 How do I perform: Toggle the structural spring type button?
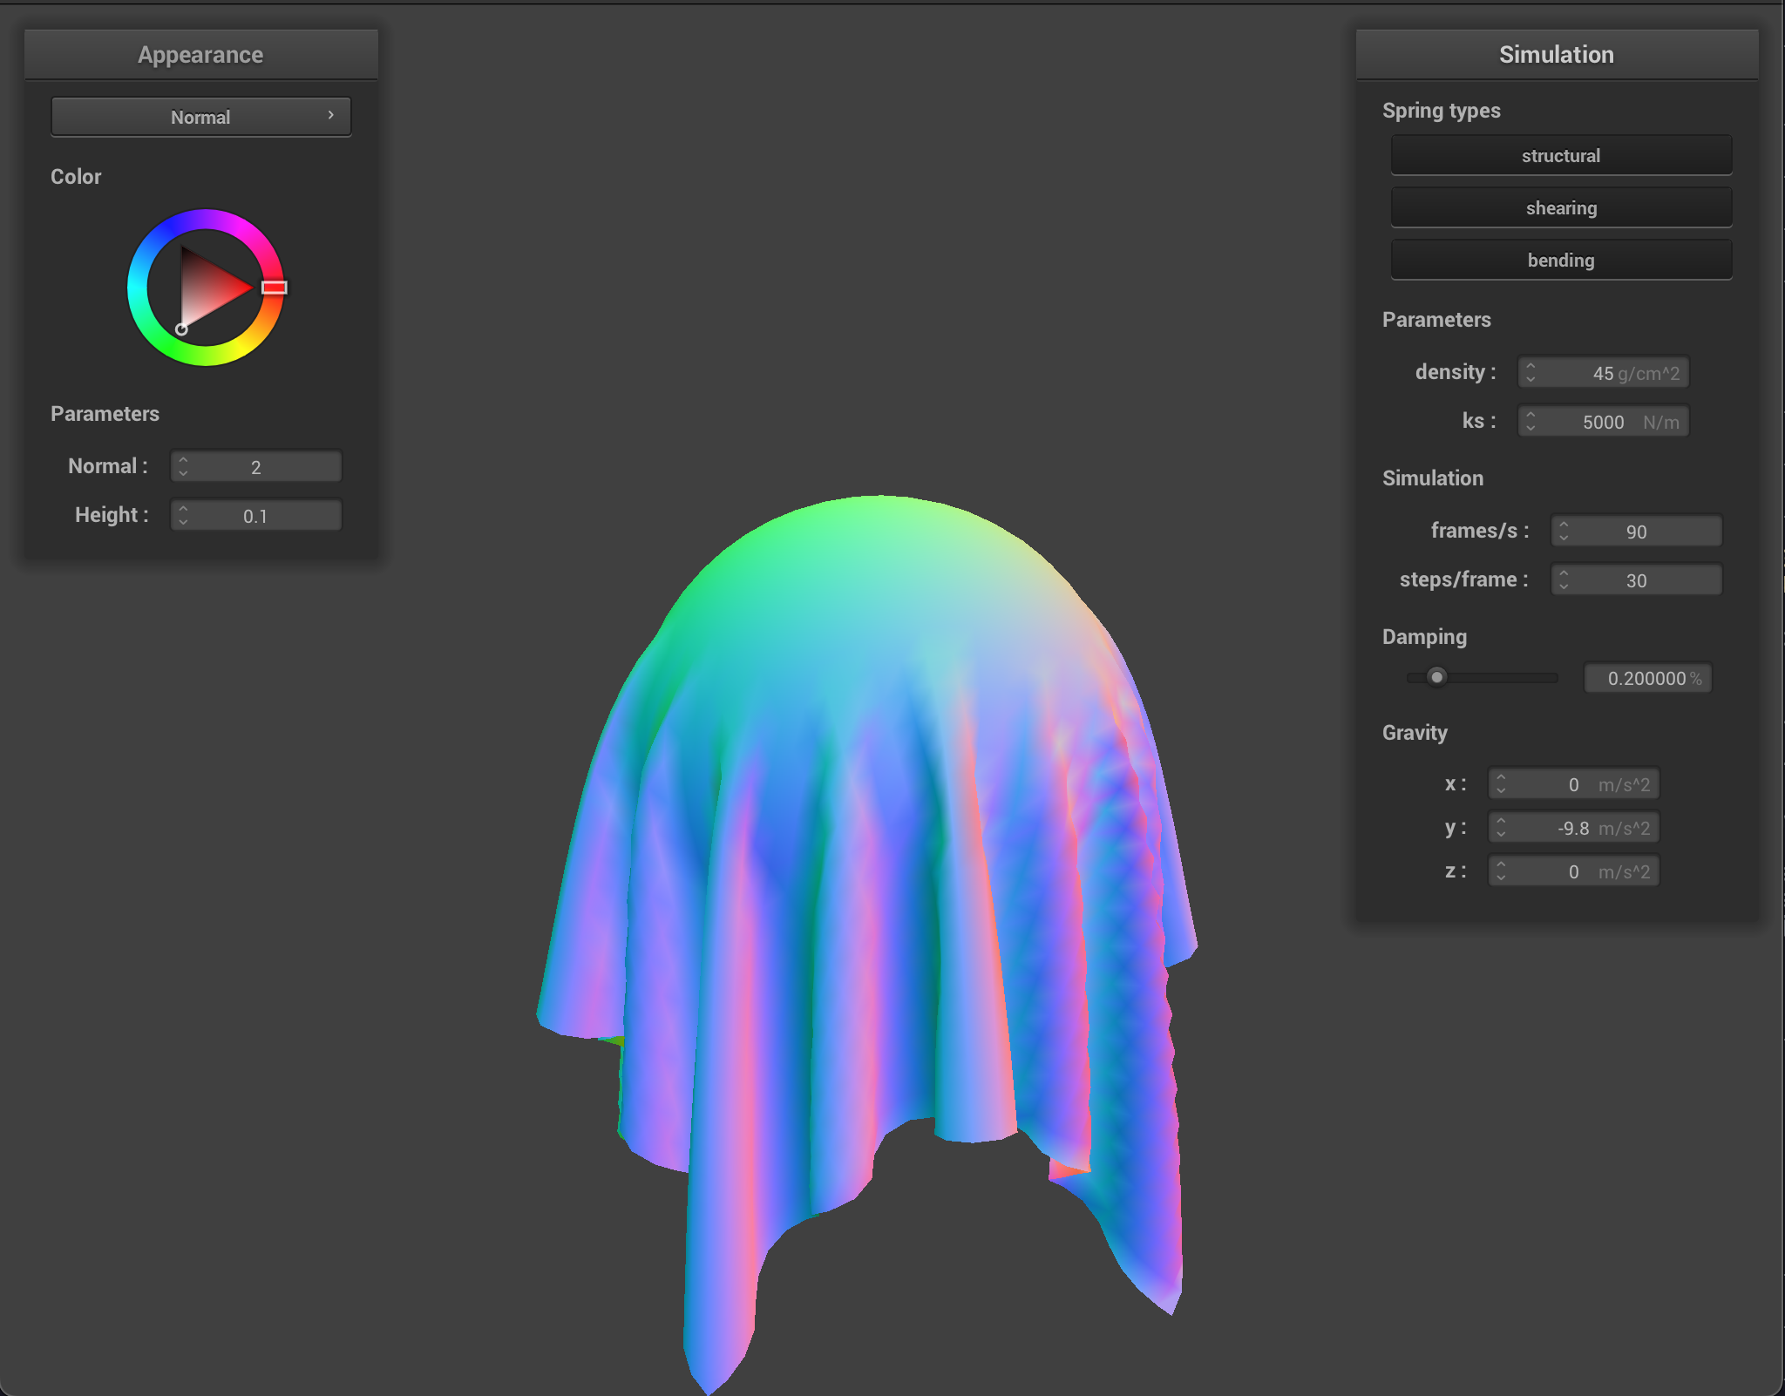(x=1560, y=156)
